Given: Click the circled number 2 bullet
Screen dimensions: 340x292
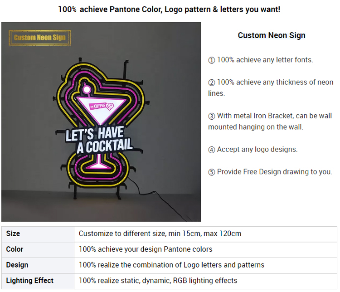Looking at the screenshot, I should pos(211,83).
